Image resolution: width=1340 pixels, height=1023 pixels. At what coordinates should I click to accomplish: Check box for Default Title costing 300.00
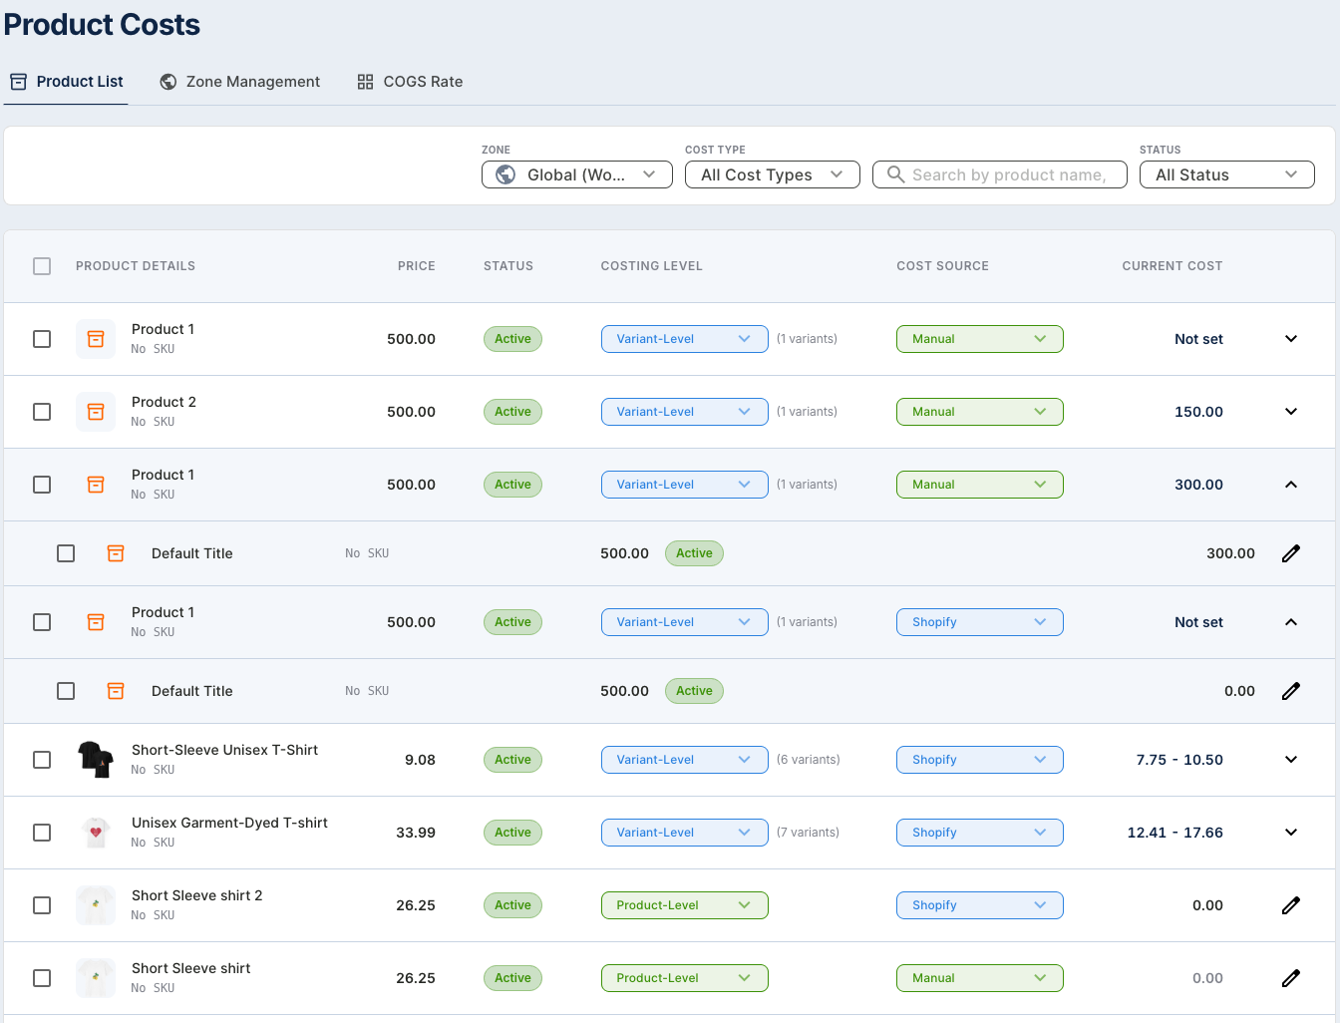(66, 553)
